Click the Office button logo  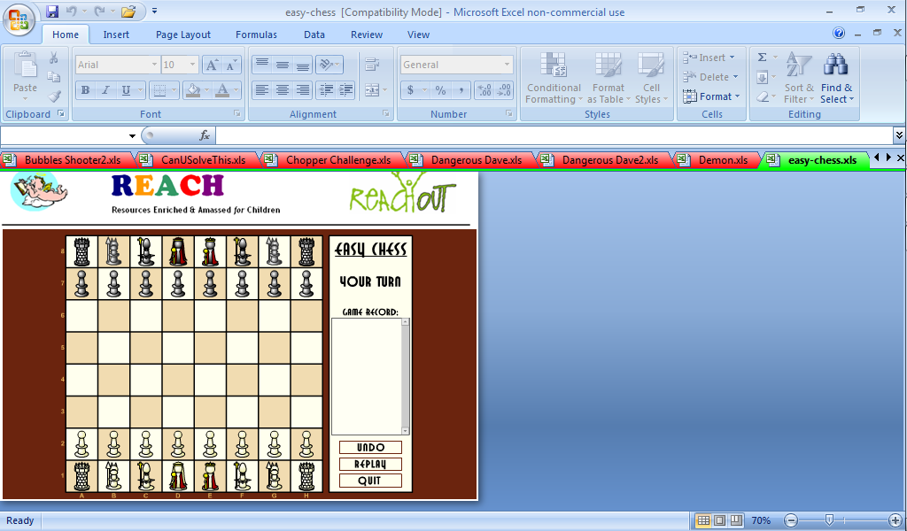19,19
